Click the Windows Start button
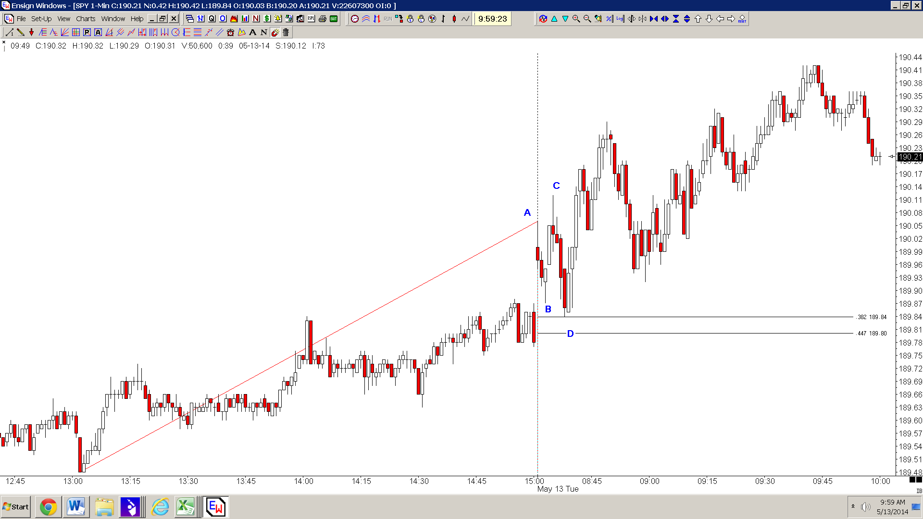 point(15,507)
